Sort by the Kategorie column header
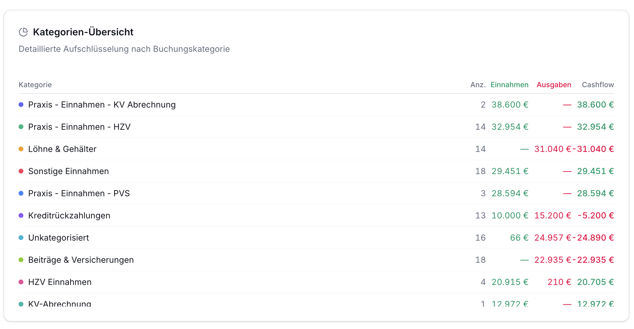This screenshot has height=329, width=634. tap(35, 85)
